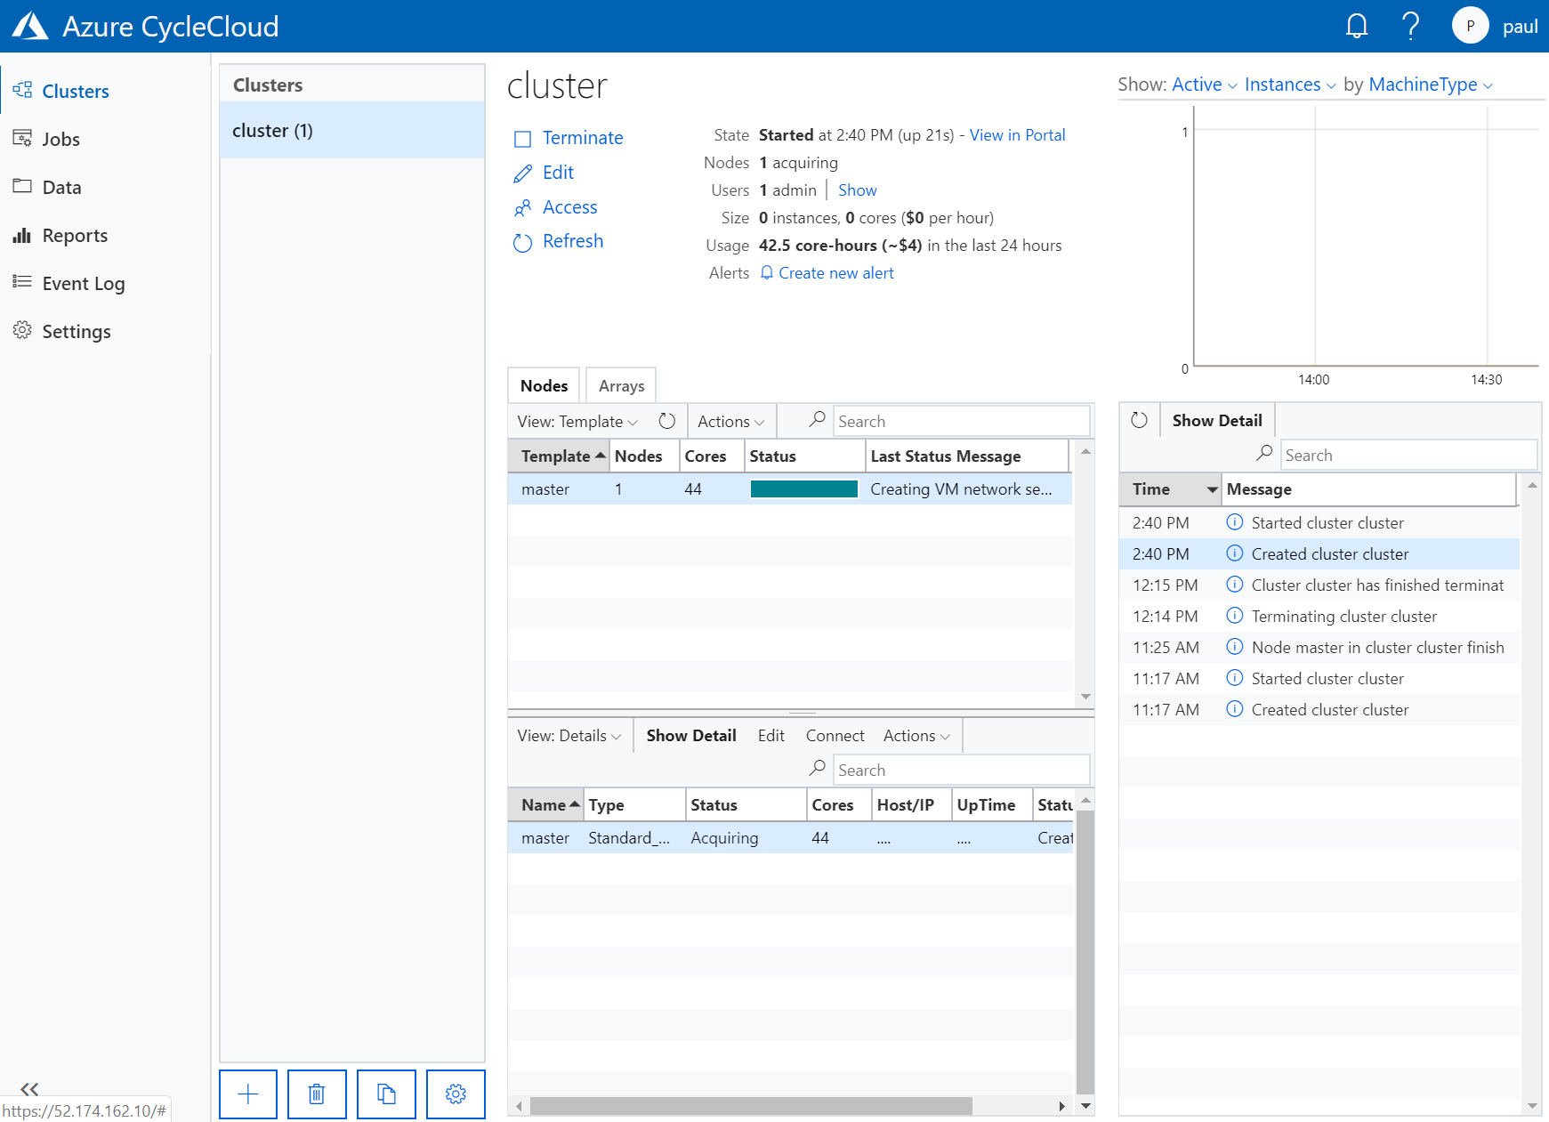1549x1122 pixels.
Task: Open the notifications bell
Action: coord(1356,26)
